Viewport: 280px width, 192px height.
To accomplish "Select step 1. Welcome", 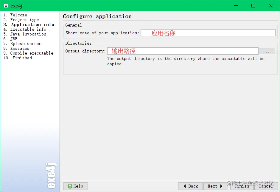I will (x=15, y=15).
